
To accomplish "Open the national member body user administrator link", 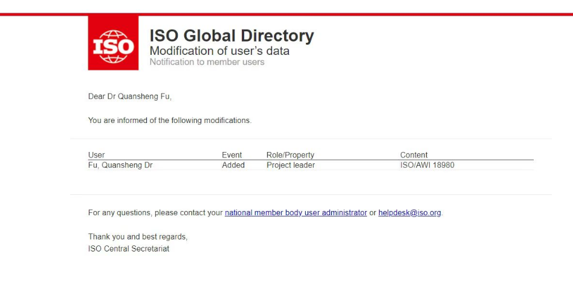I will tap(296, 213).
